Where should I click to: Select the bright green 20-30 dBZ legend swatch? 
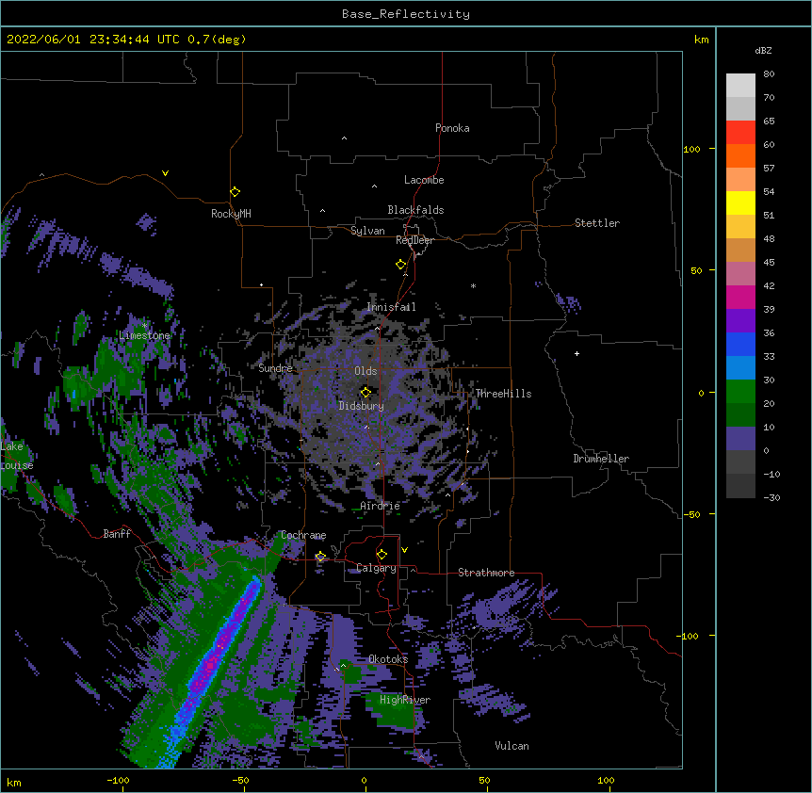740,392
